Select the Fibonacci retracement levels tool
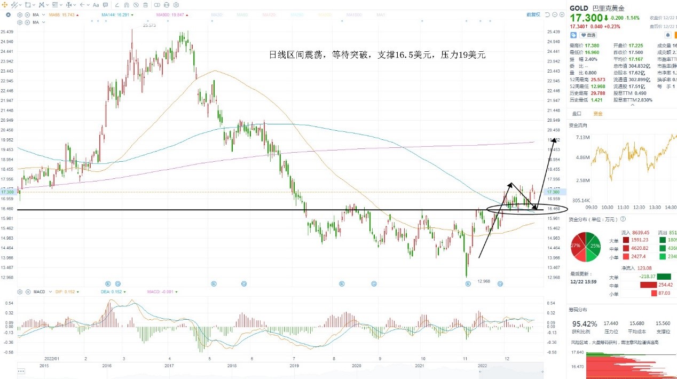The height and width of the screenshot is (379, 677). (x=56, y=5)
